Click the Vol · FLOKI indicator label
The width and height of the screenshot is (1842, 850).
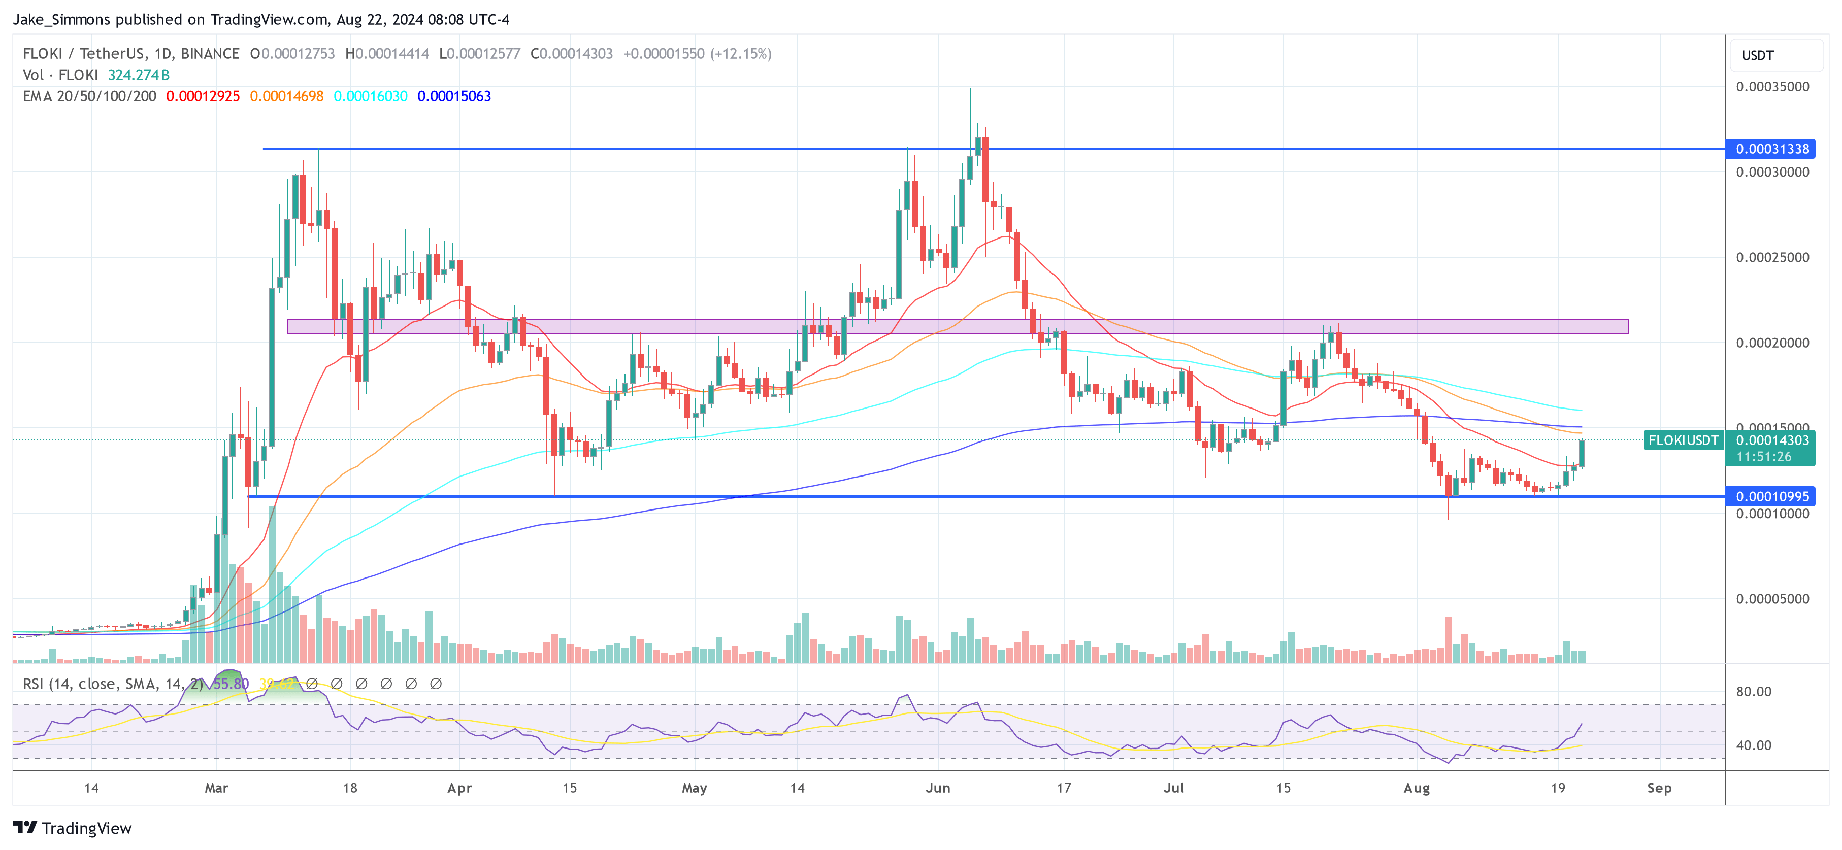click(x=60, y=75)
